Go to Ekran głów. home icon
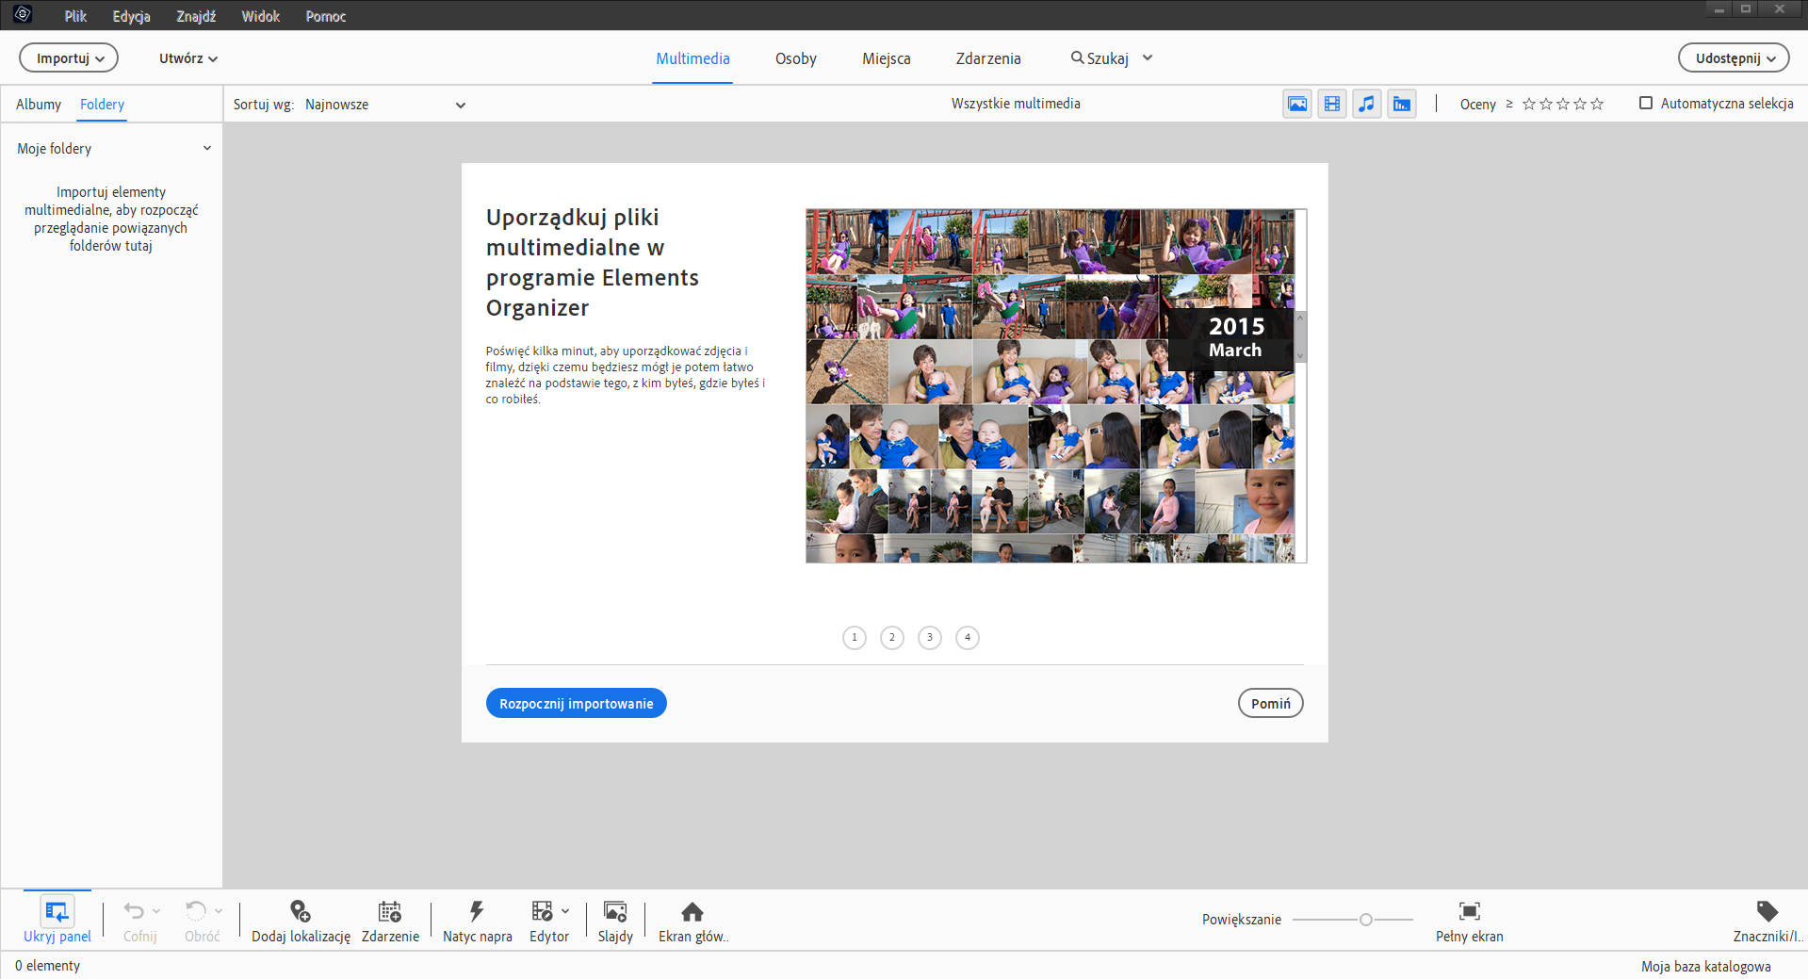The width and height of the screenshot is (1808, 979). (692, 911)
